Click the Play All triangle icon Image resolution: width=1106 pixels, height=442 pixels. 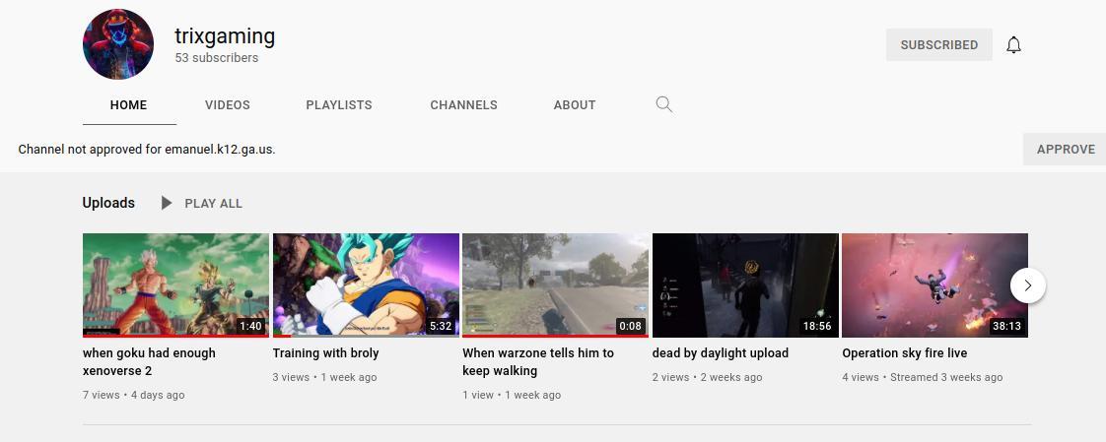coord(167,203)
